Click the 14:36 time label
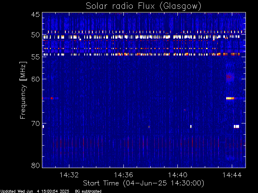Screen dimensions: 258x193 tap(123, 175)
